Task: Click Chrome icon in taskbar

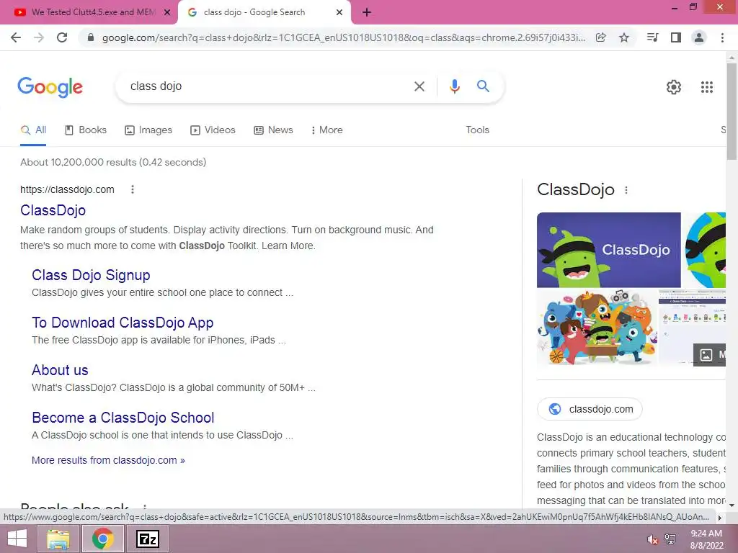Action: click(x=102, y=539)
